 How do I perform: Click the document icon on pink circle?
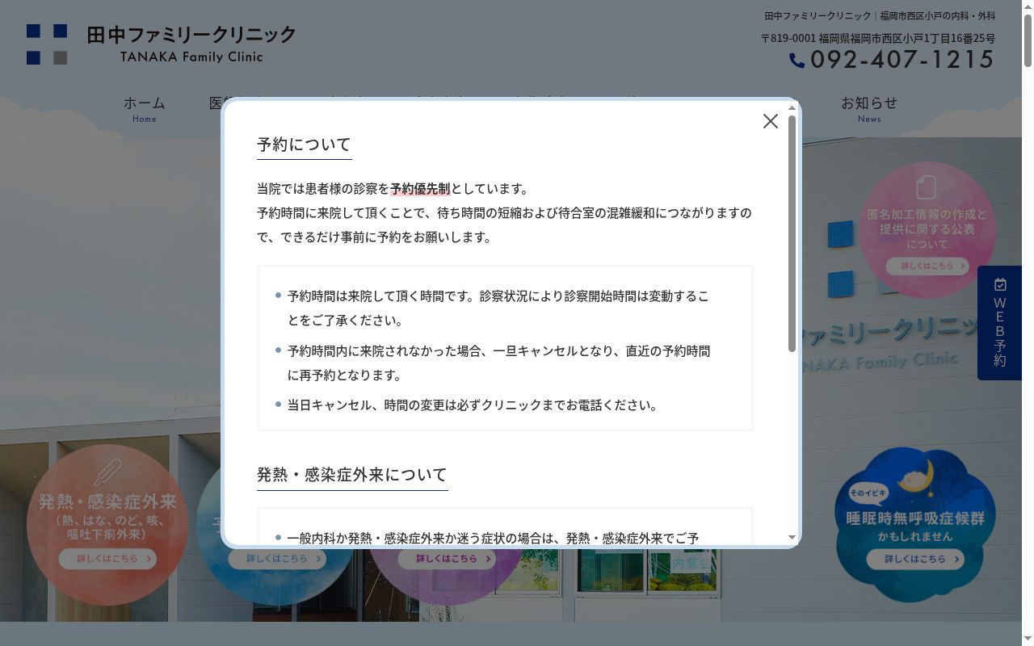pyautogui.click(x=926, y=187)
